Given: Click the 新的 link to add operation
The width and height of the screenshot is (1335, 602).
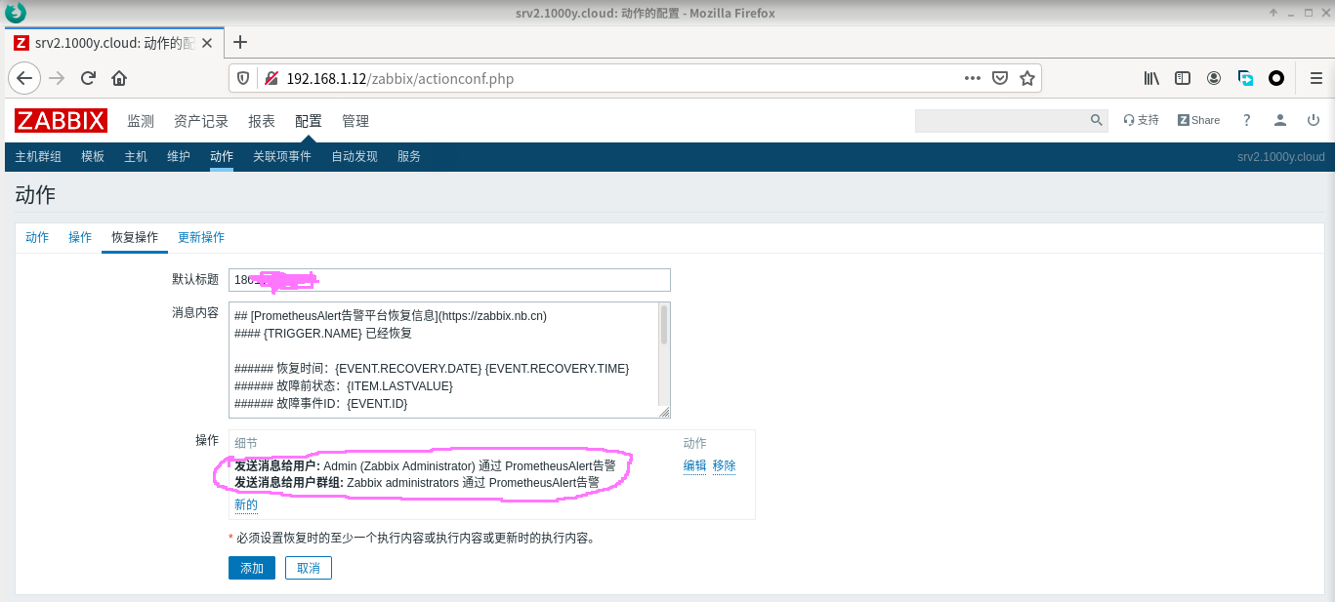Looking at the screenshot, I should pos(246,504).
